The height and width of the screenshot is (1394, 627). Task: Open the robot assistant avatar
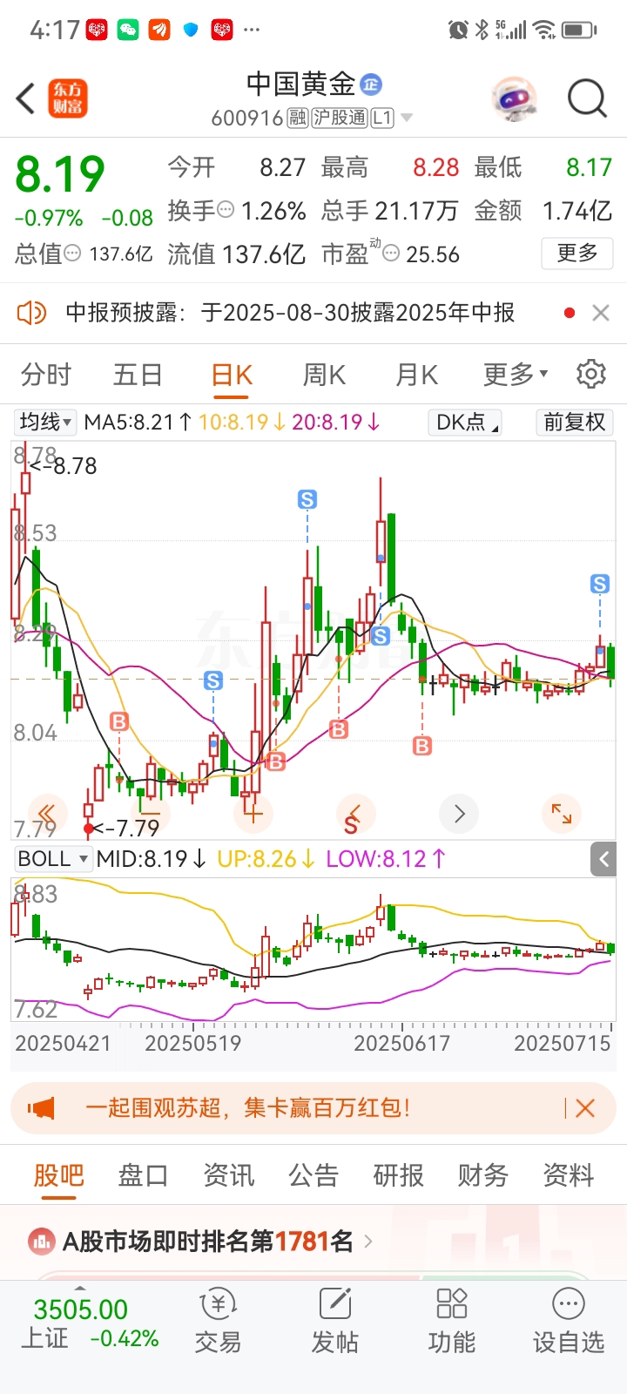(x=515, y=98)
